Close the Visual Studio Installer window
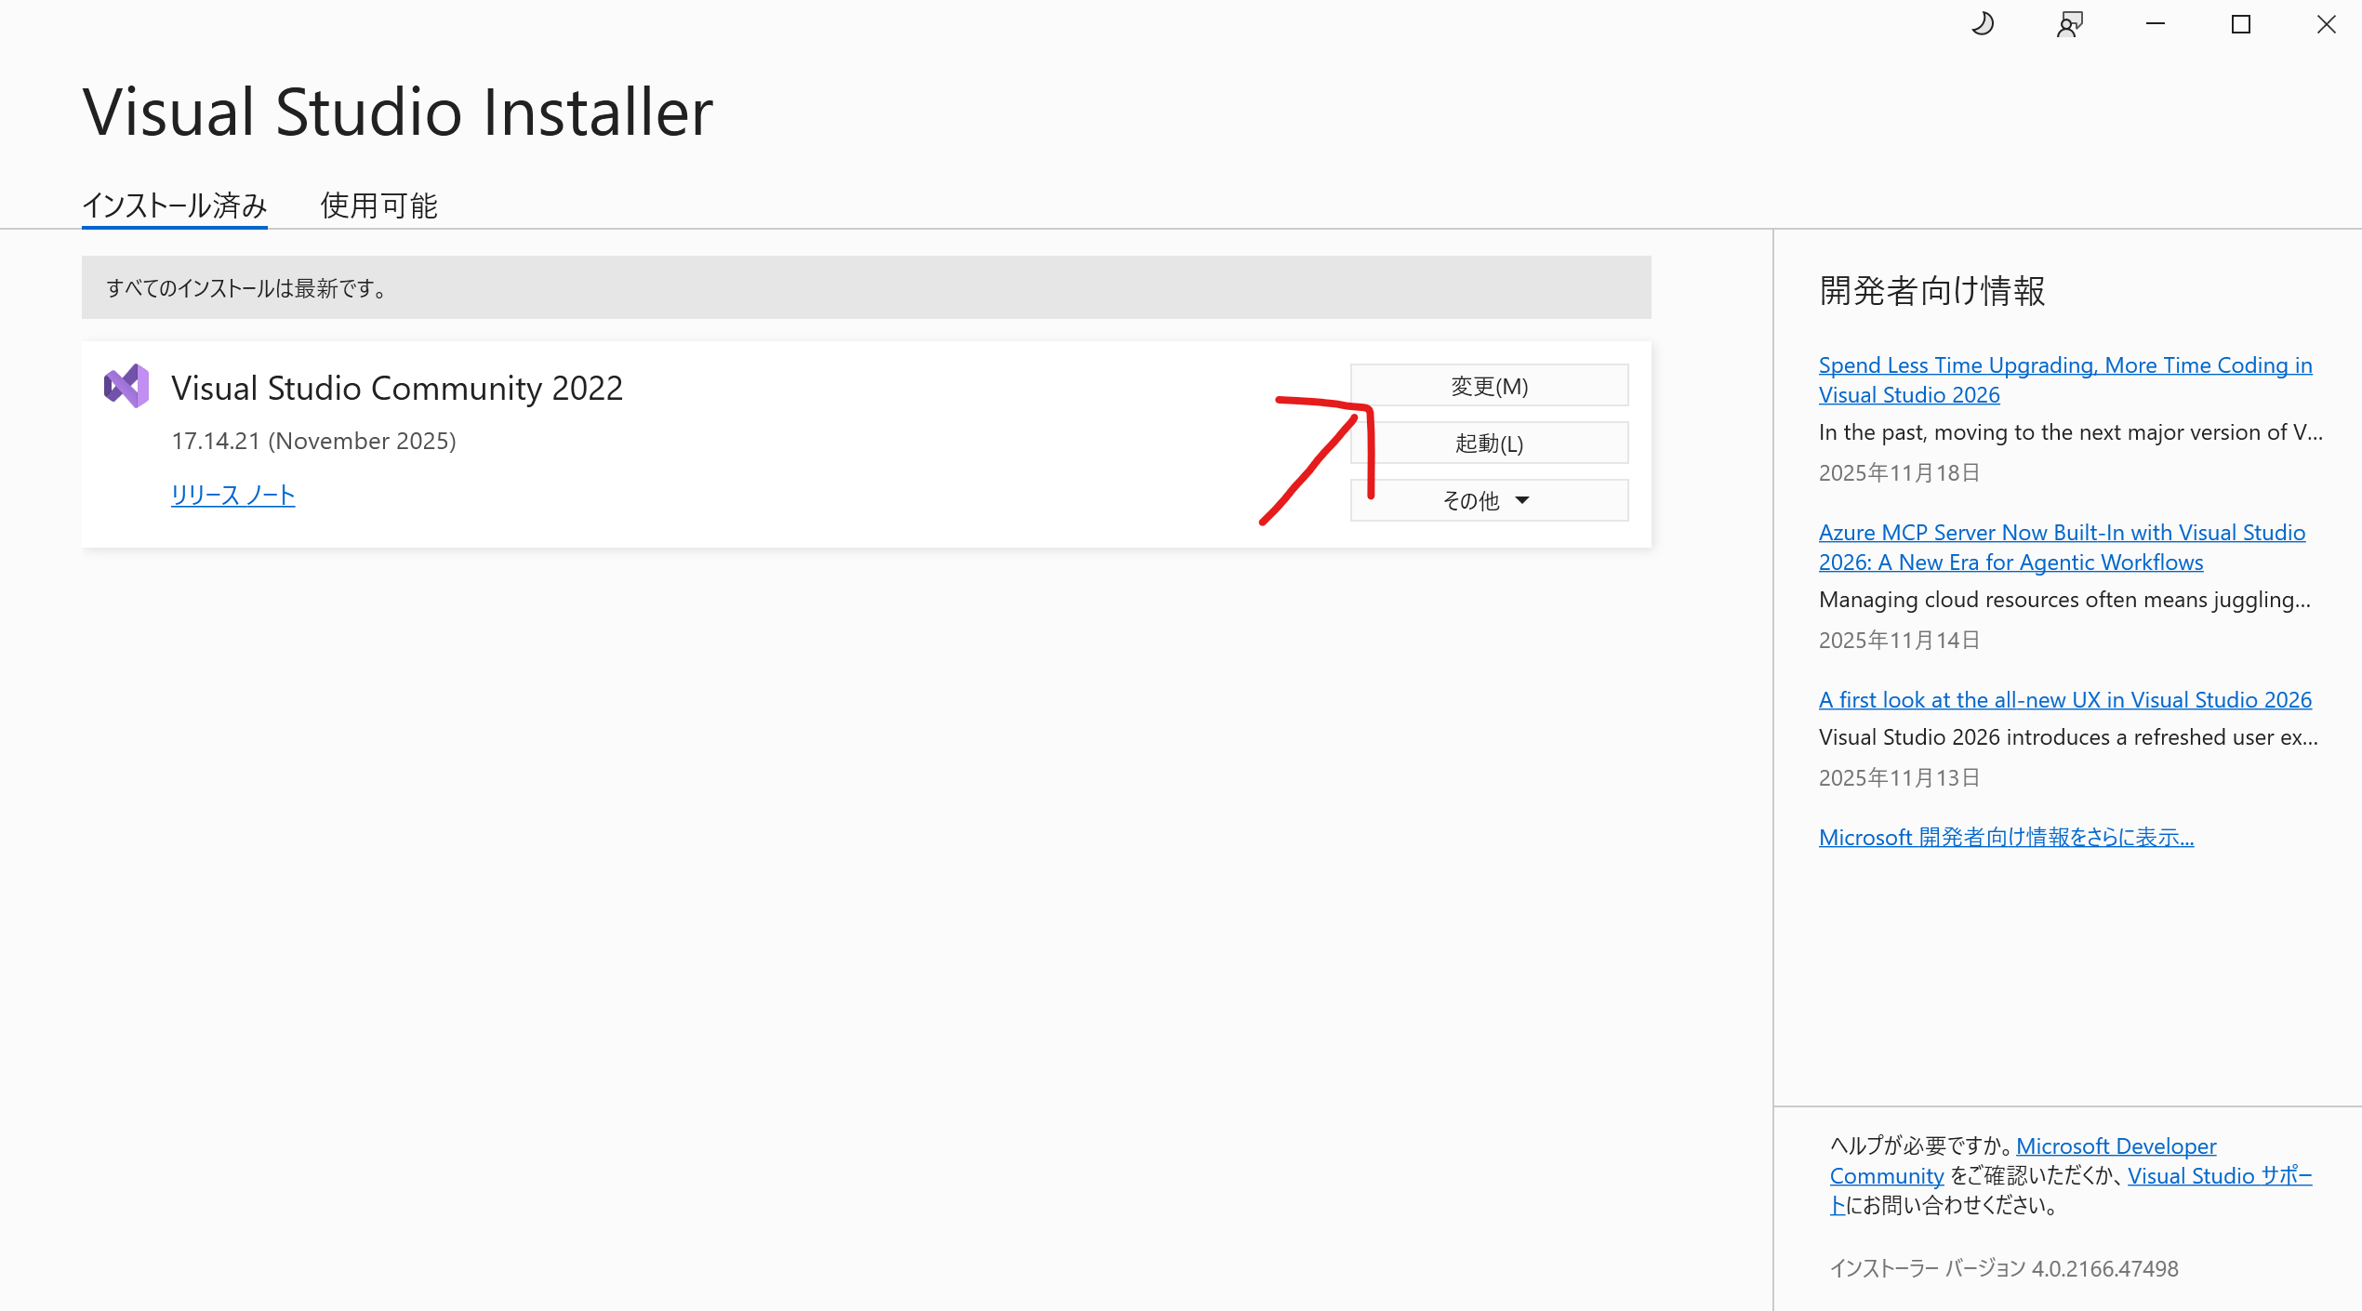Screen dimensions: 2362x1311 2327,24
